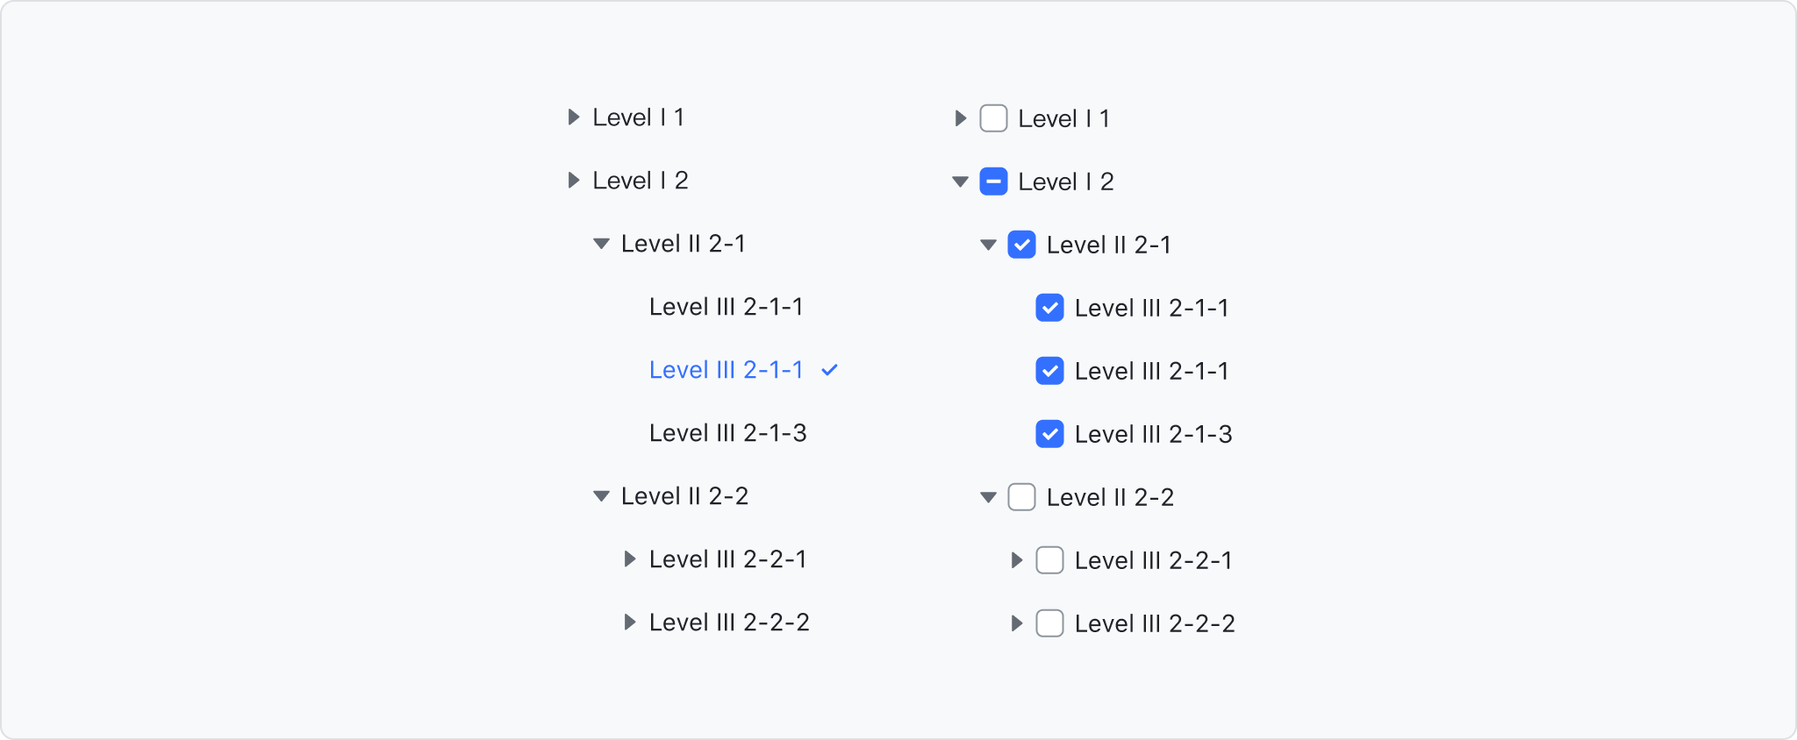Collapse Level II 2-1 arrow beside checked box

[988, 245]
